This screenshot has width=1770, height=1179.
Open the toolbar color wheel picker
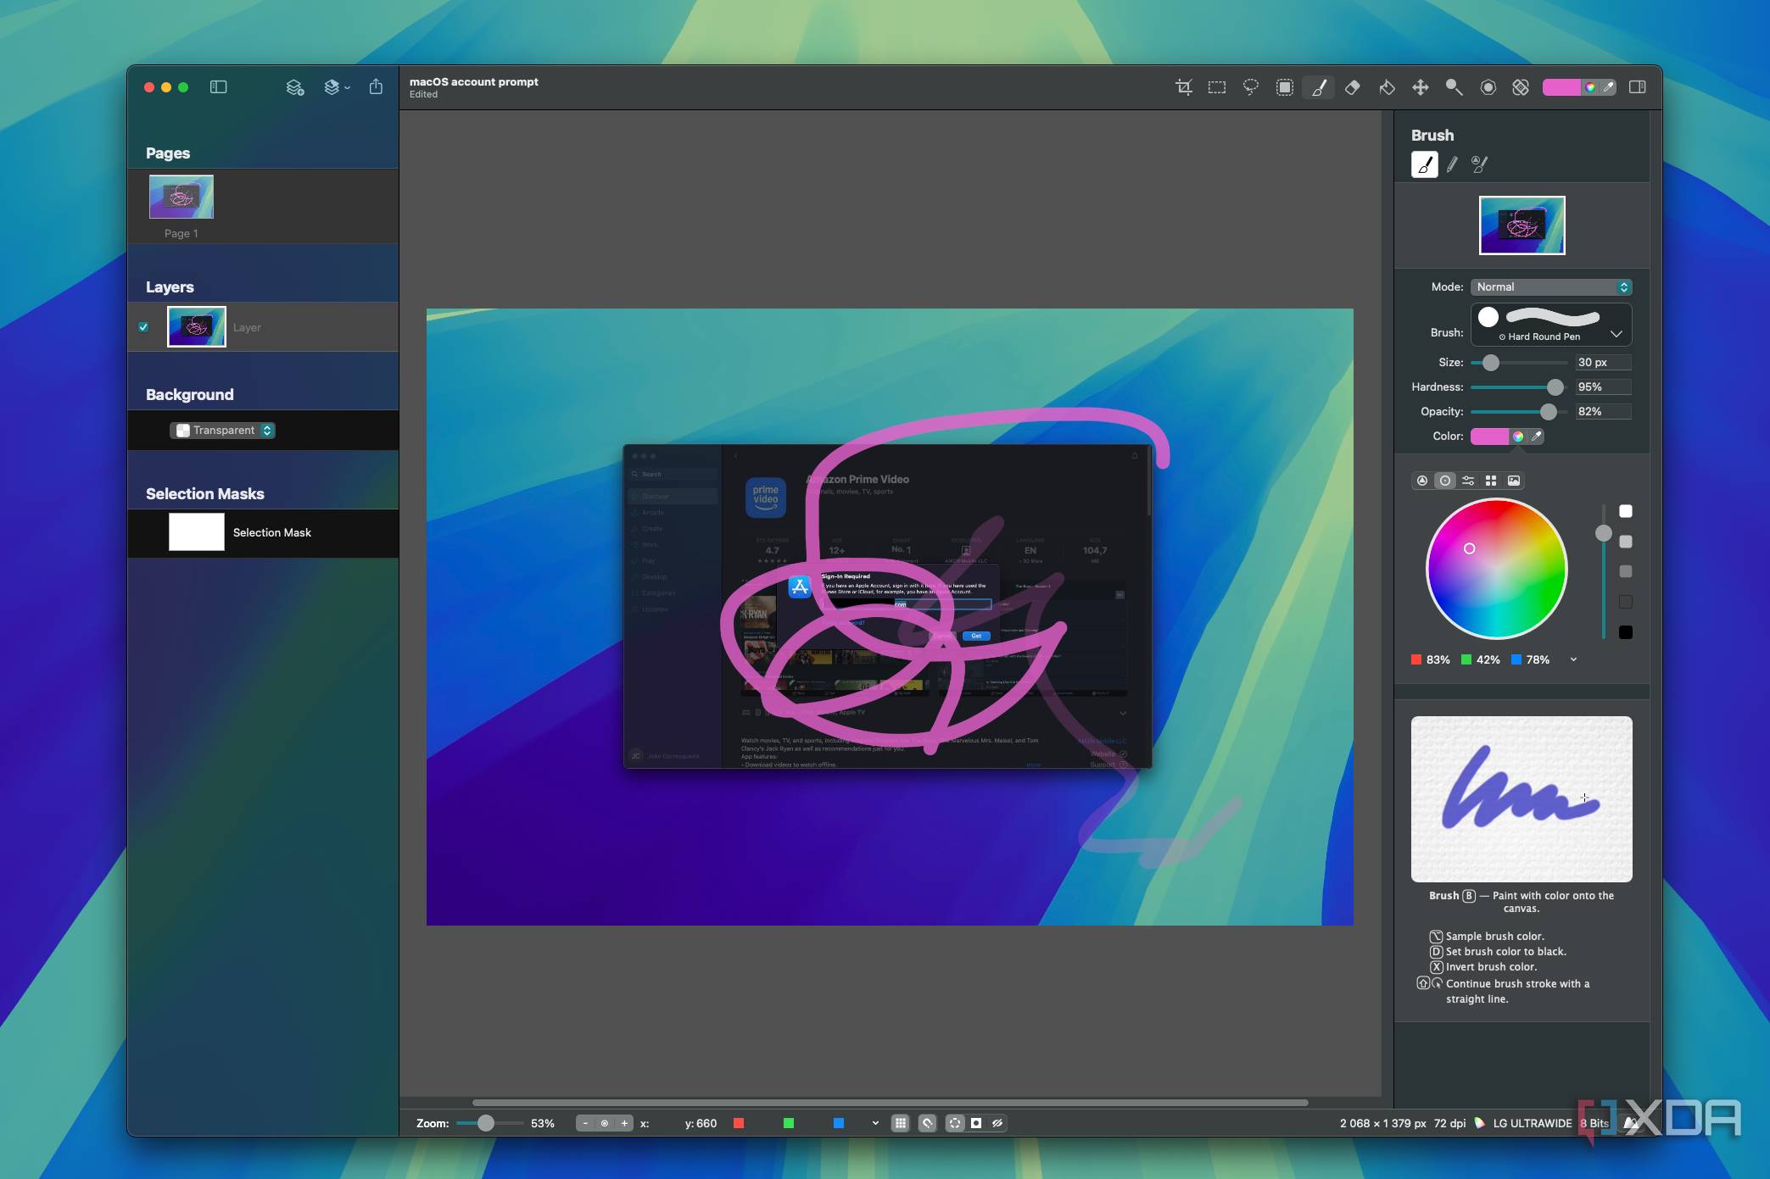pyautogui.click(x=1590, y=87)
